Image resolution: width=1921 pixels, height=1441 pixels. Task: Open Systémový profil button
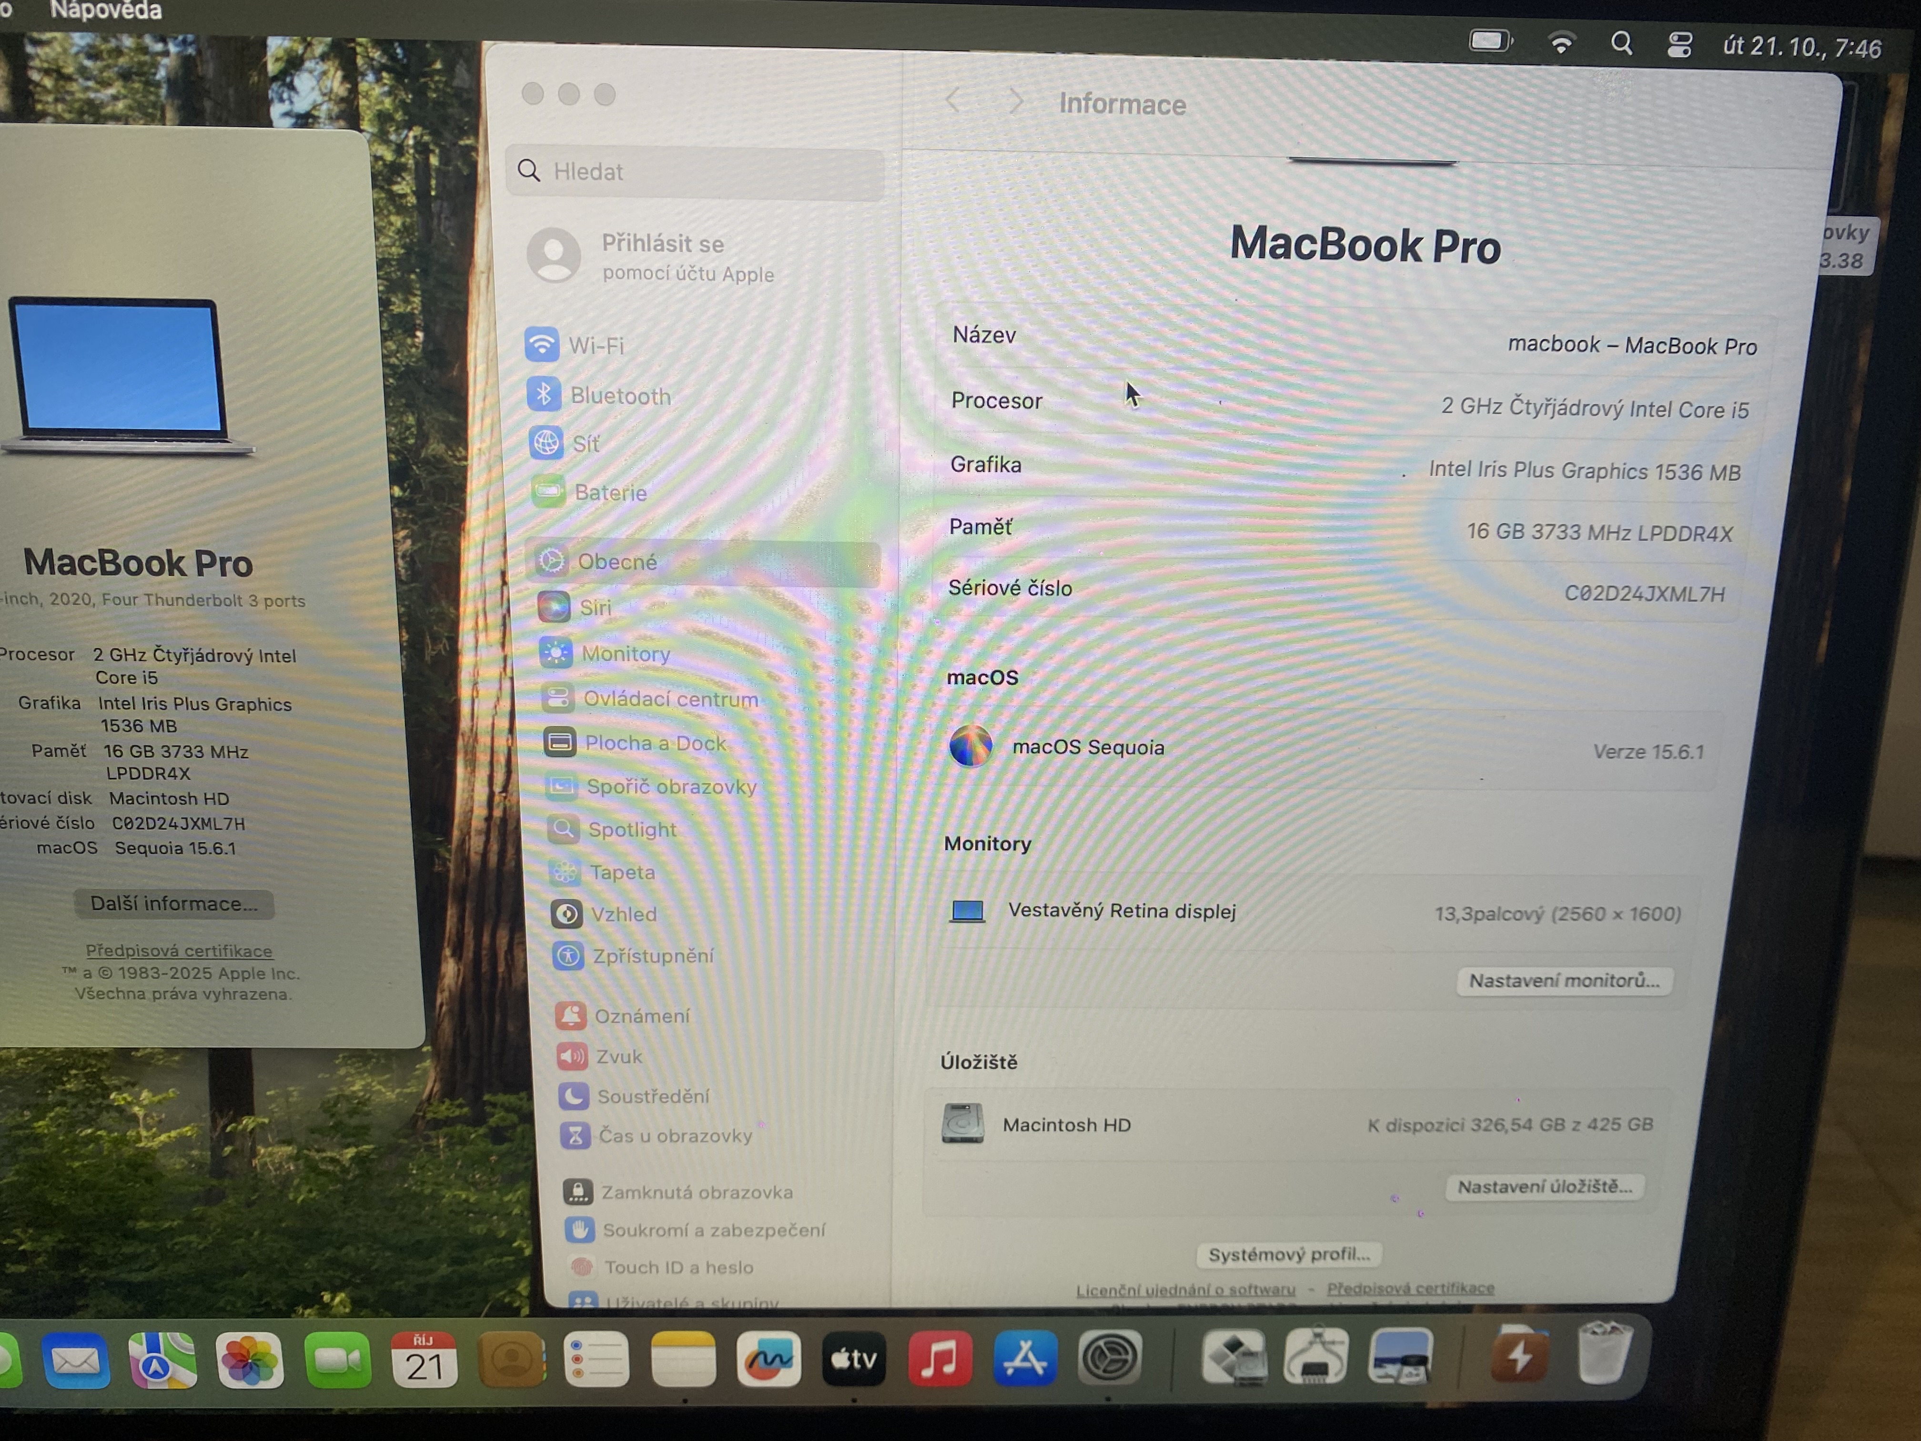coord(1289,1254)
